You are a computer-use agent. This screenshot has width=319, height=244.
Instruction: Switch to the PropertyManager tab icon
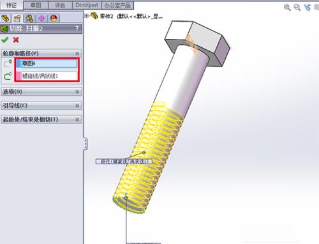[17, 19]
